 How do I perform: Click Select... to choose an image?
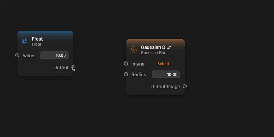coord(165,64)
